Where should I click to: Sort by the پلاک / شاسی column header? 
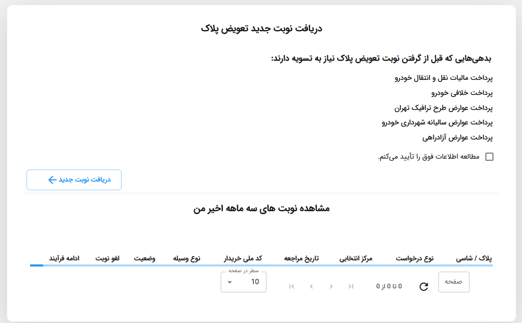click(x=474, y=258)
